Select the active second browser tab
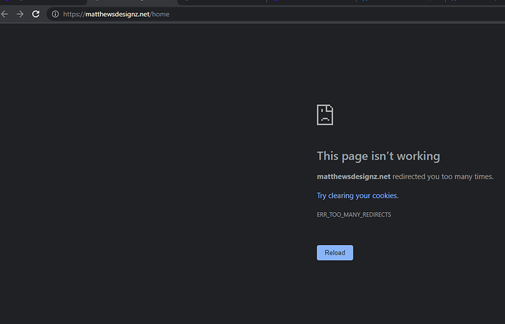The width and height of the screenshot is (505, 324). (x=132, y=2)
